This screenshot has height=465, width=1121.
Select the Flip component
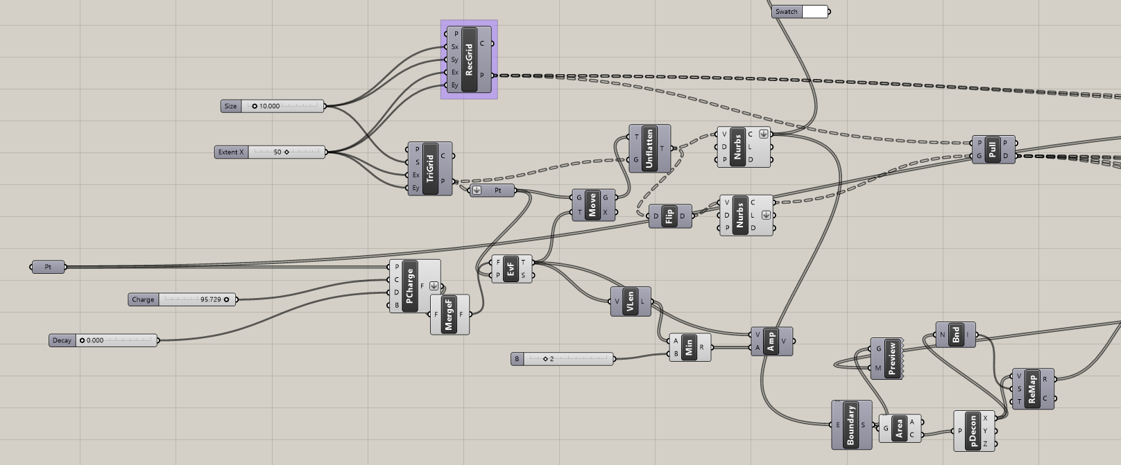669,216
